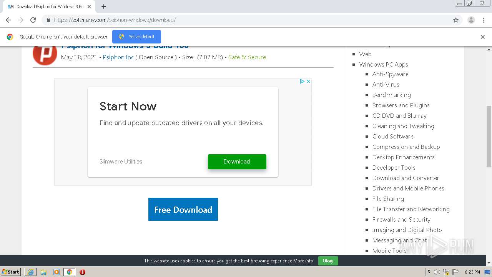492x277 pixels.
Task: Open a new browser tab
Action: tap(104, 7)
